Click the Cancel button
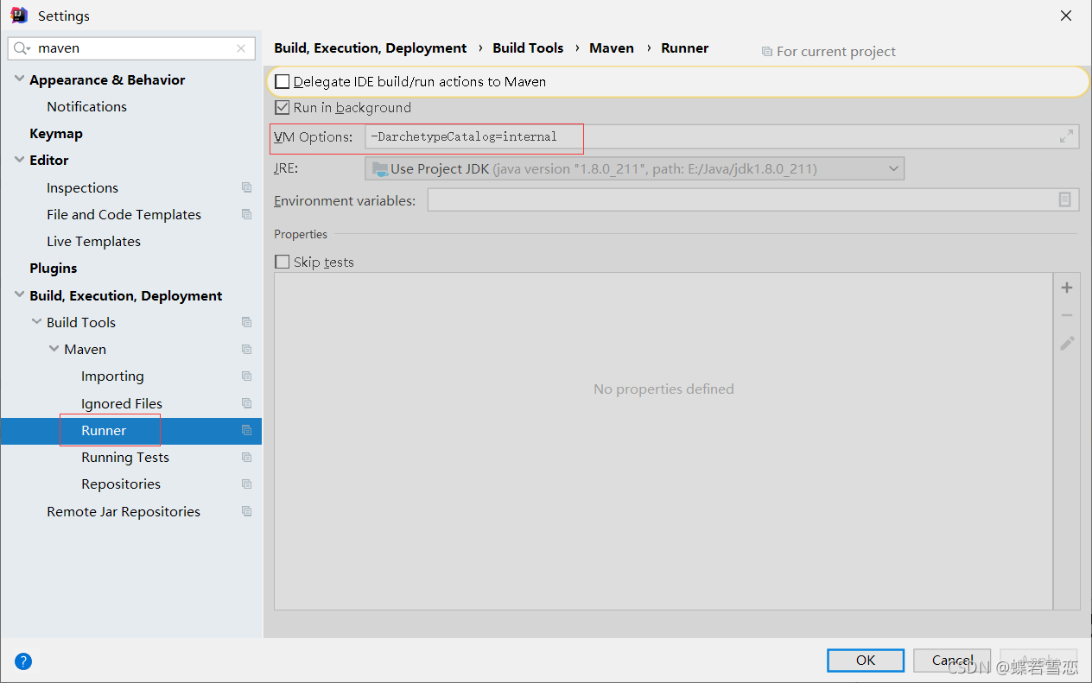1092x683 pixels. pos(952,660)
